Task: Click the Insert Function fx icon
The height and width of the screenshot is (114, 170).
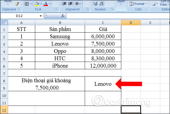Action: [x=63, y=16]
